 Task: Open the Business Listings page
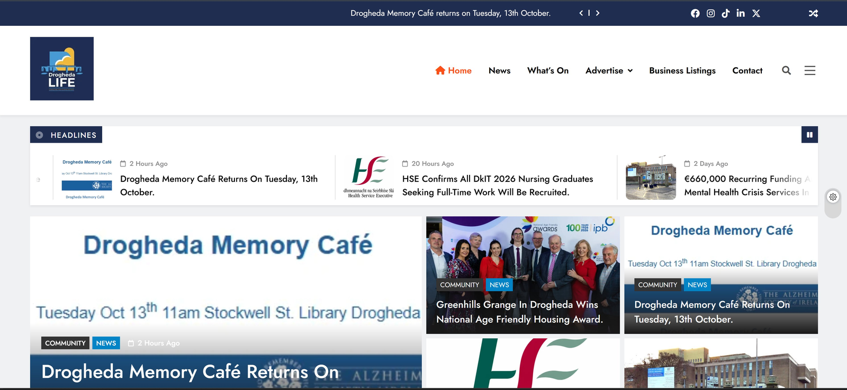pos(682,70)
